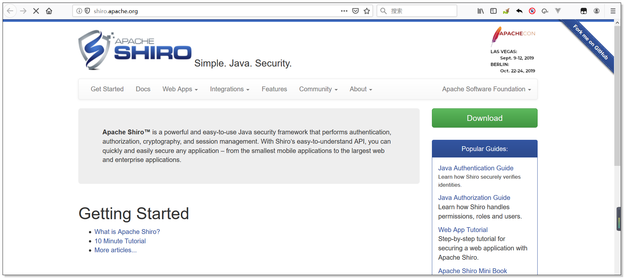Click the Fork me on GitHub ribbon

[590, 42]
